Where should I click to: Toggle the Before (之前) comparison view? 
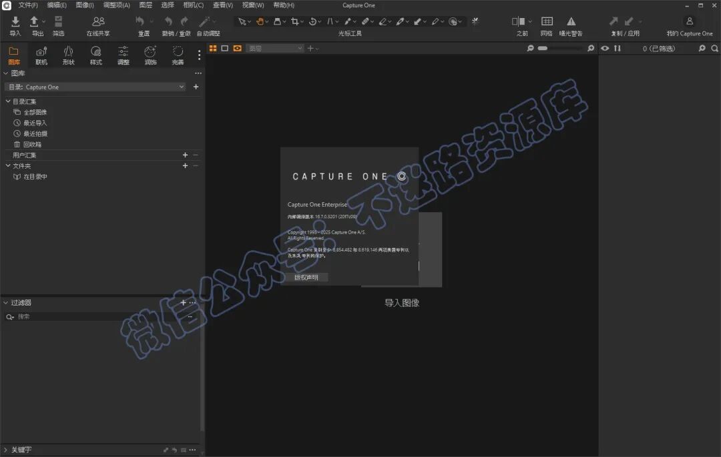coord(518,21)
